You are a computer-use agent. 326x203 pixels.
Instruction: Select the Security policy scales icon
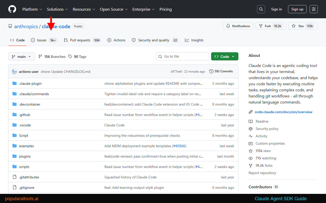point(251,129)
